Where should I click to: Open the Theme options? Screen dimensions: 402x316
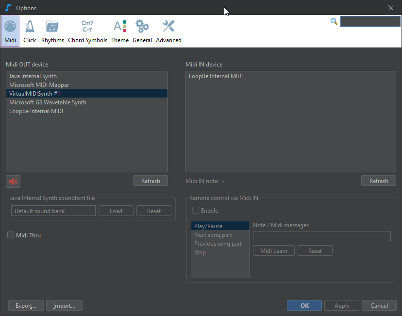coord(120,31)
